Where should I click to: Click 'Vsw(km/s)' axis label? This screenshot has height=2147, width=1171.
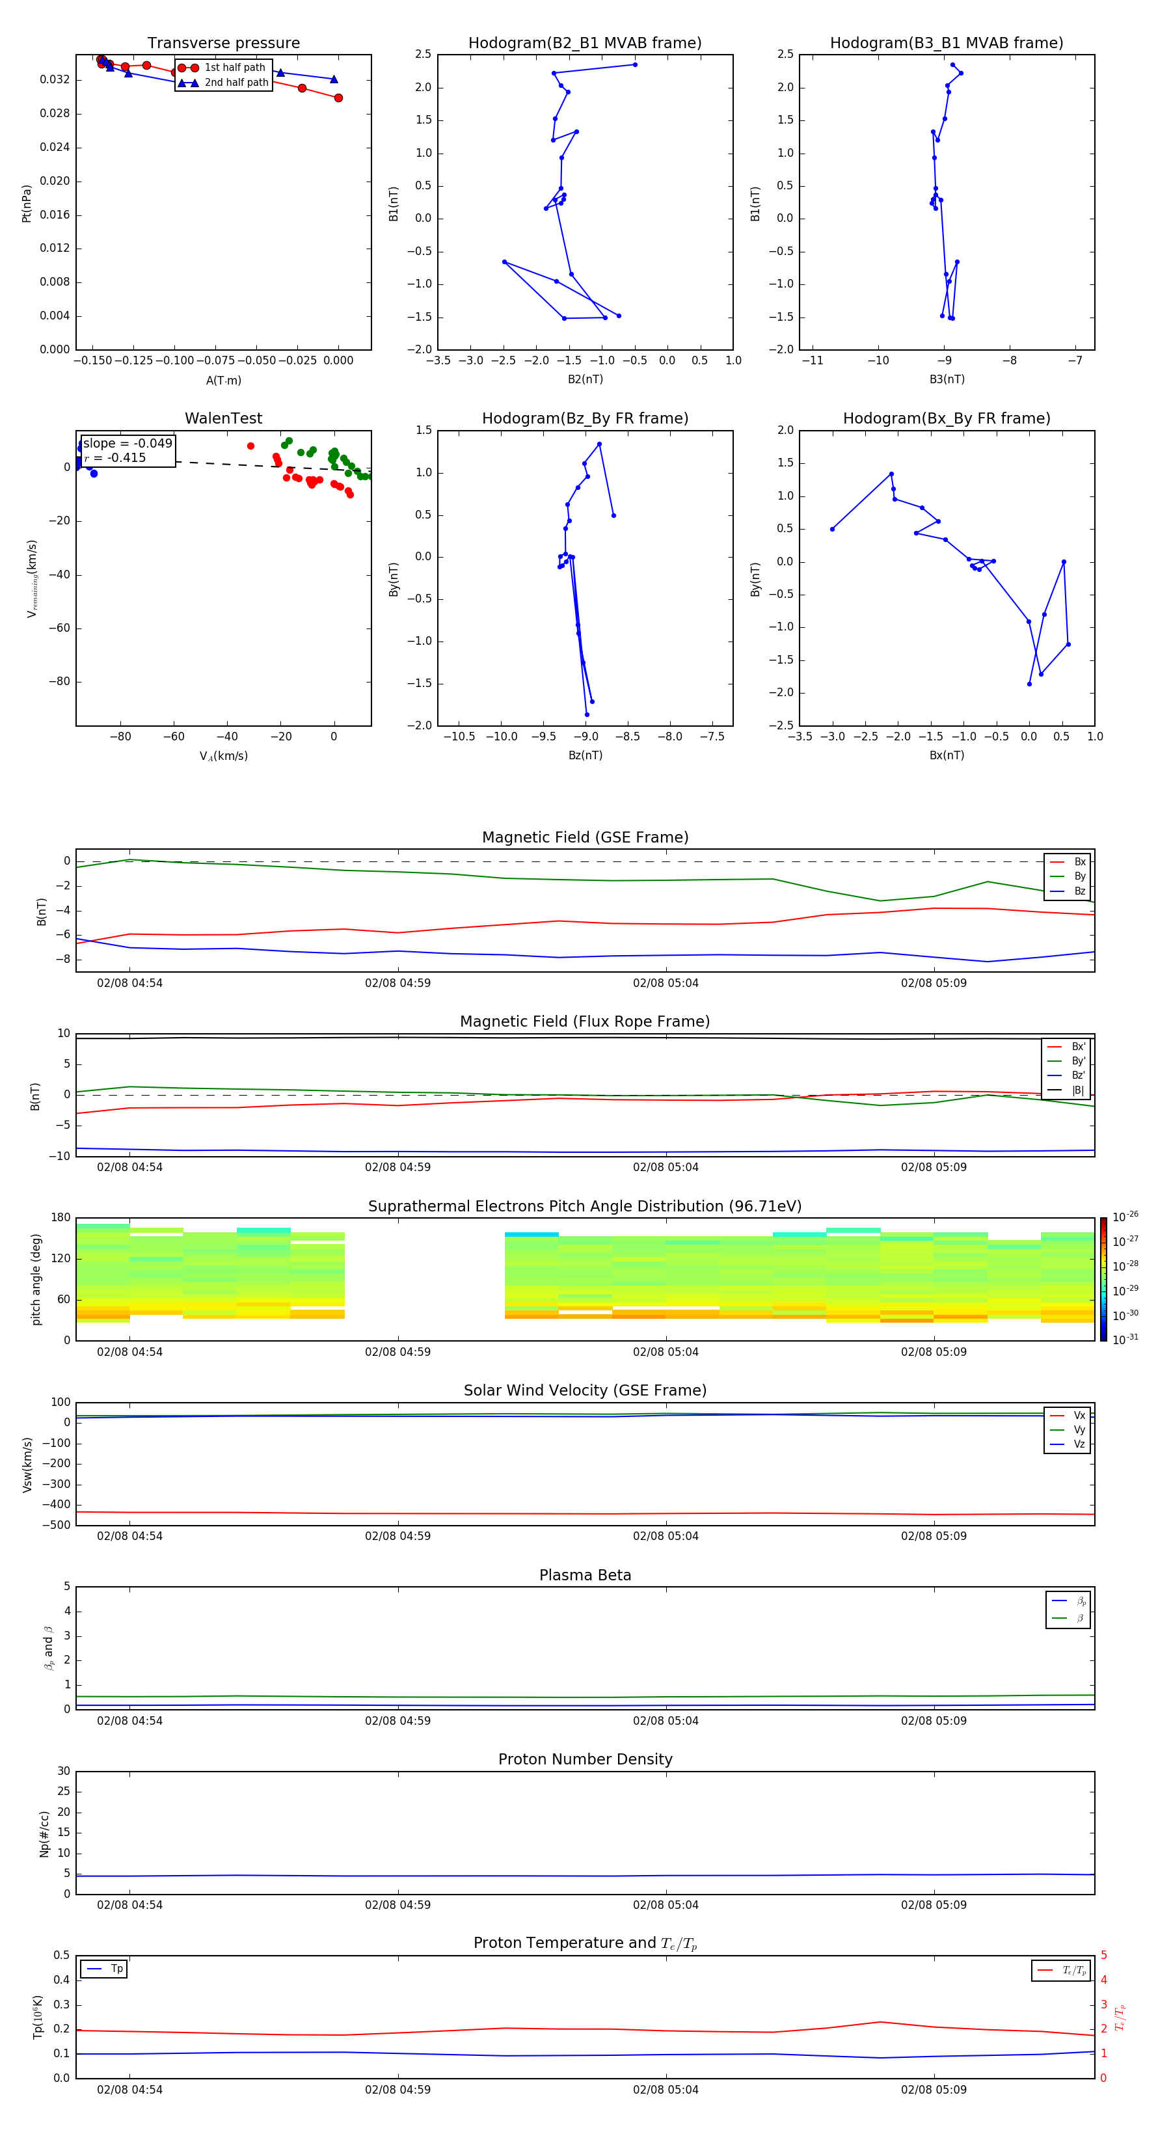[x=27, y=1465]
